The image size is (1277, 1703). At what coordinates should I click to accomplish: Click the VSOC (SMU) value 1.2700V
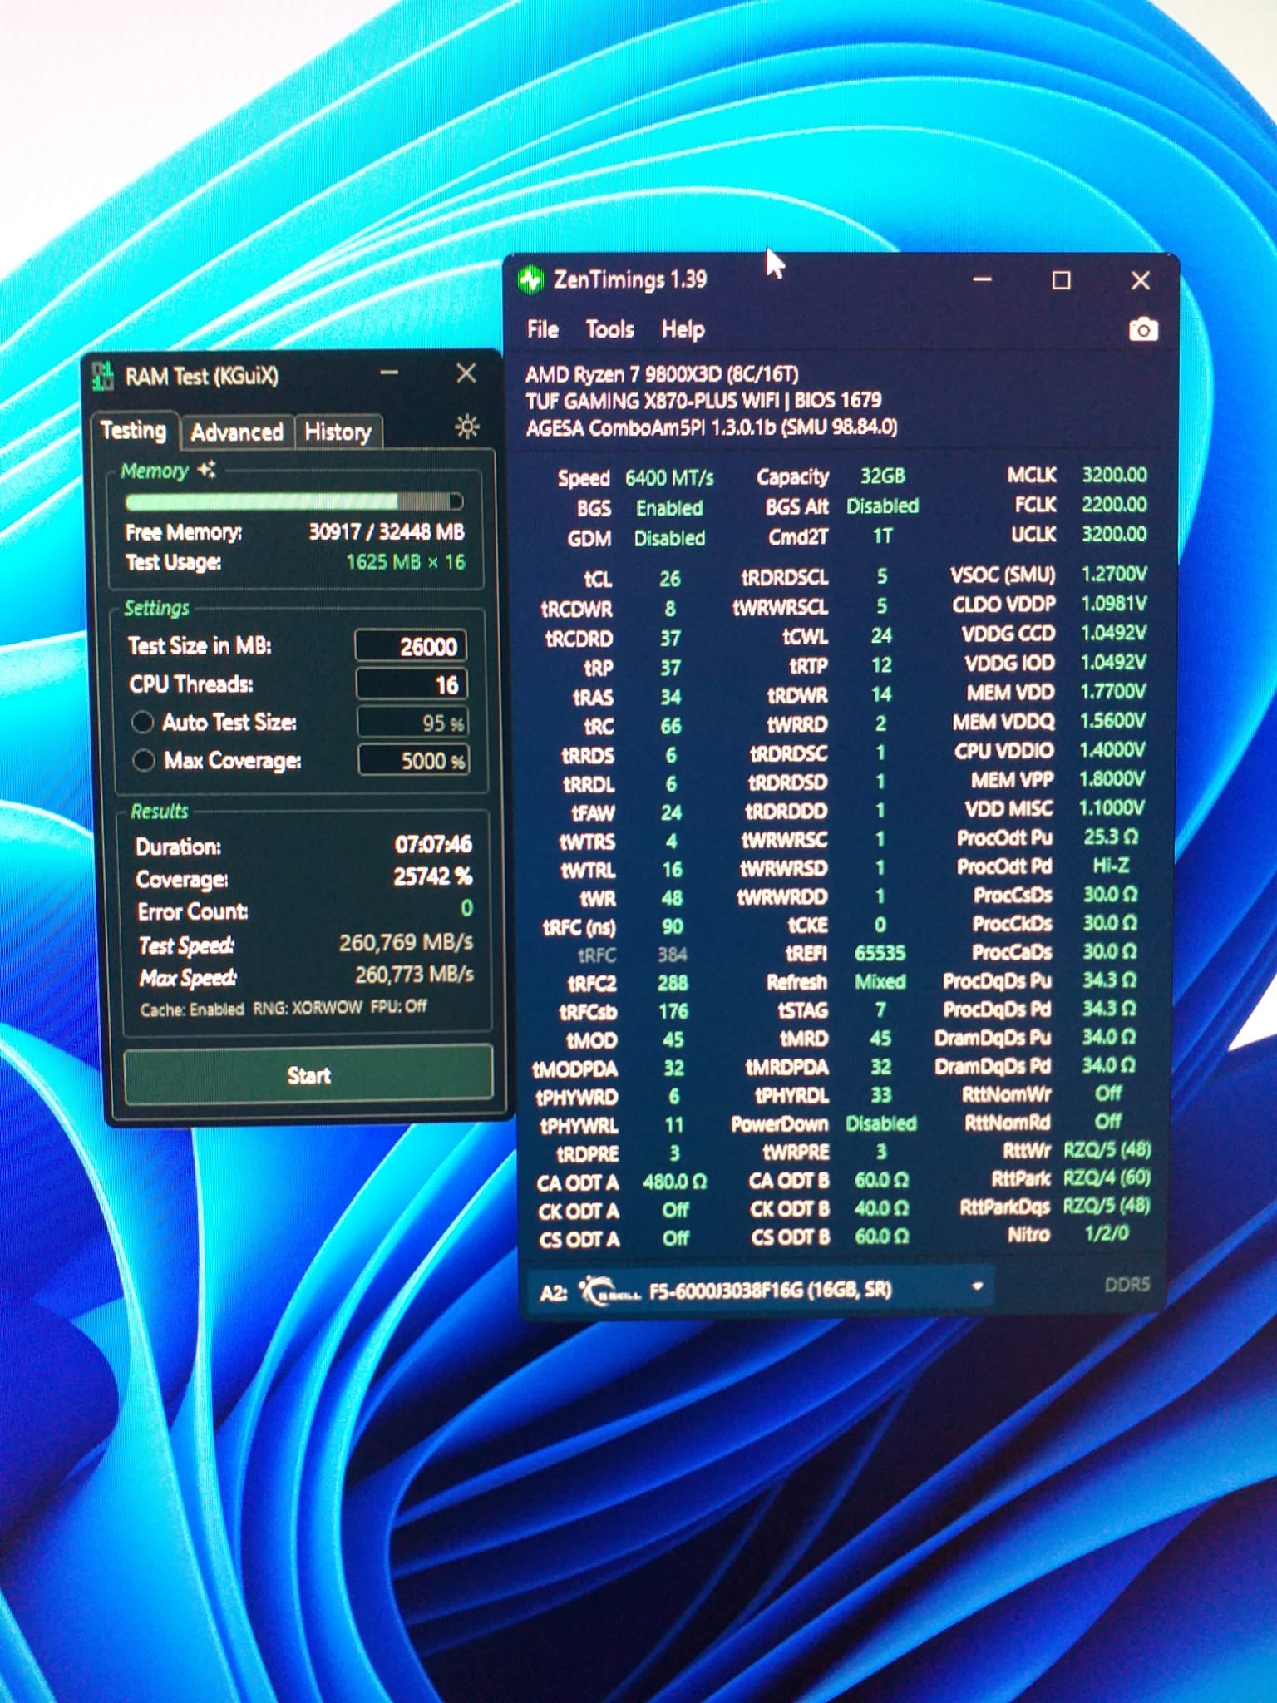tap(1113, 574)
